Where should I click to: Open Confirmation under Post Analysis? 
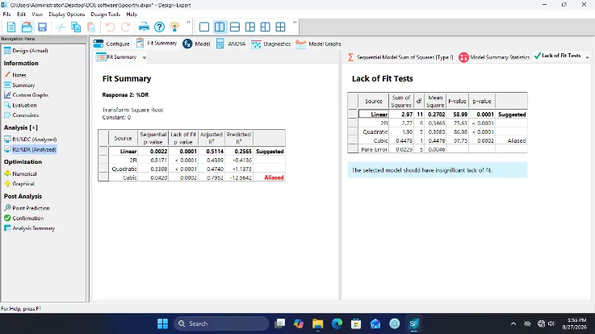pos(24,218)
